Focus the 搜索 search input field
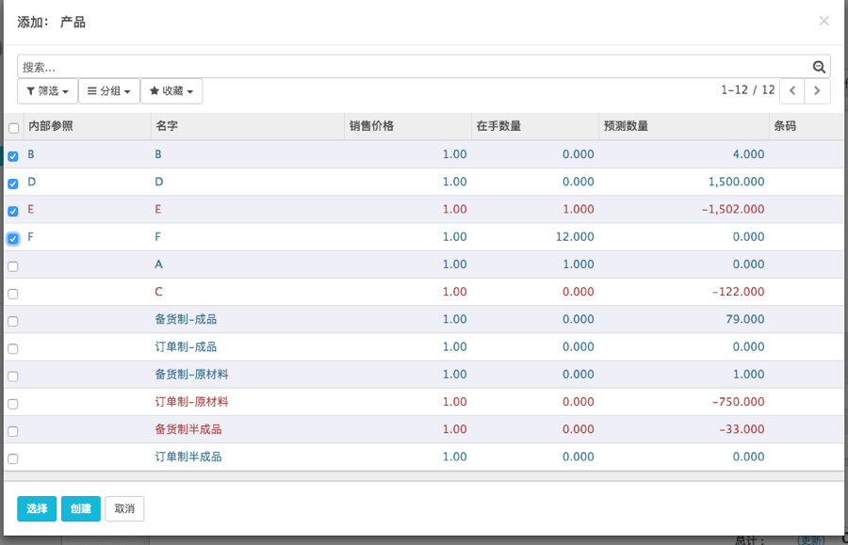 (x=415, y=67)
